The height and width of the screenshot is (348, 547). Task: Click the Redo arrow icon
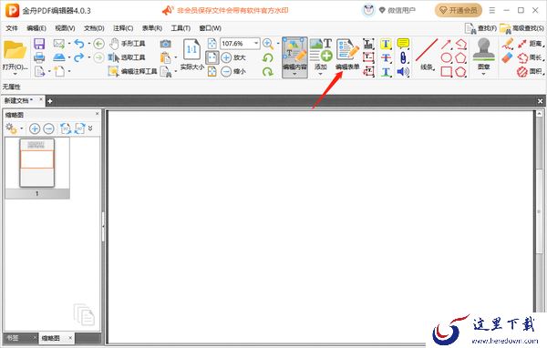[x=79, y=57]
